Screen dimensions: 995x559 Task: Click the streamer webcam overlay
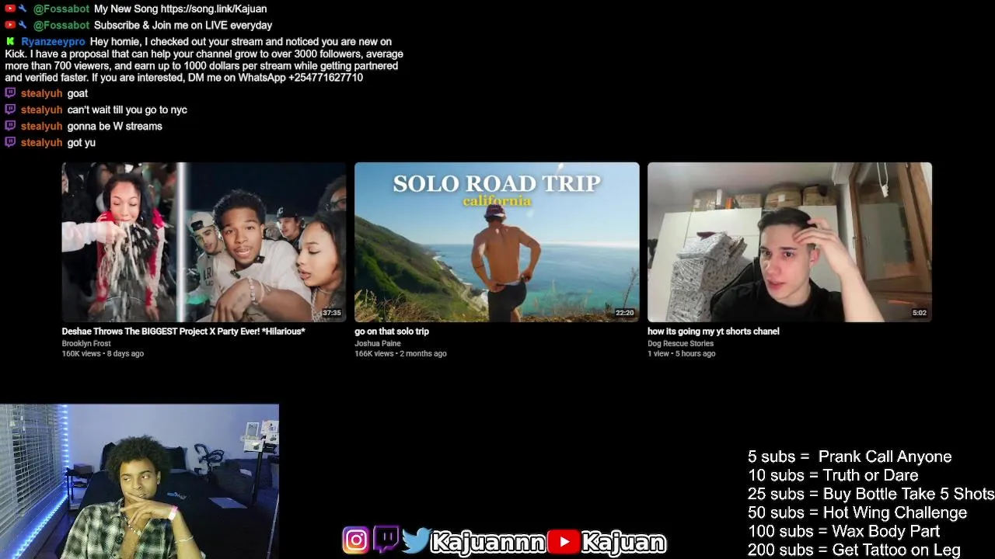[x=139, y=481]
